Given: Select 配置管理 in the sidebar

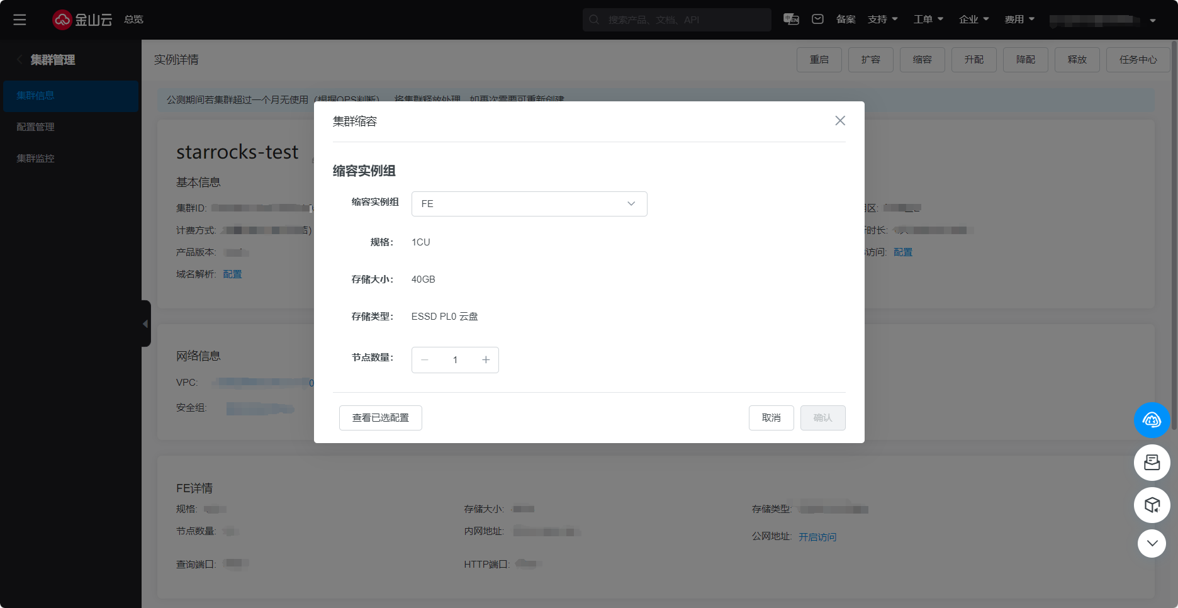Looking at the screenshot, I should pos(35,127).
